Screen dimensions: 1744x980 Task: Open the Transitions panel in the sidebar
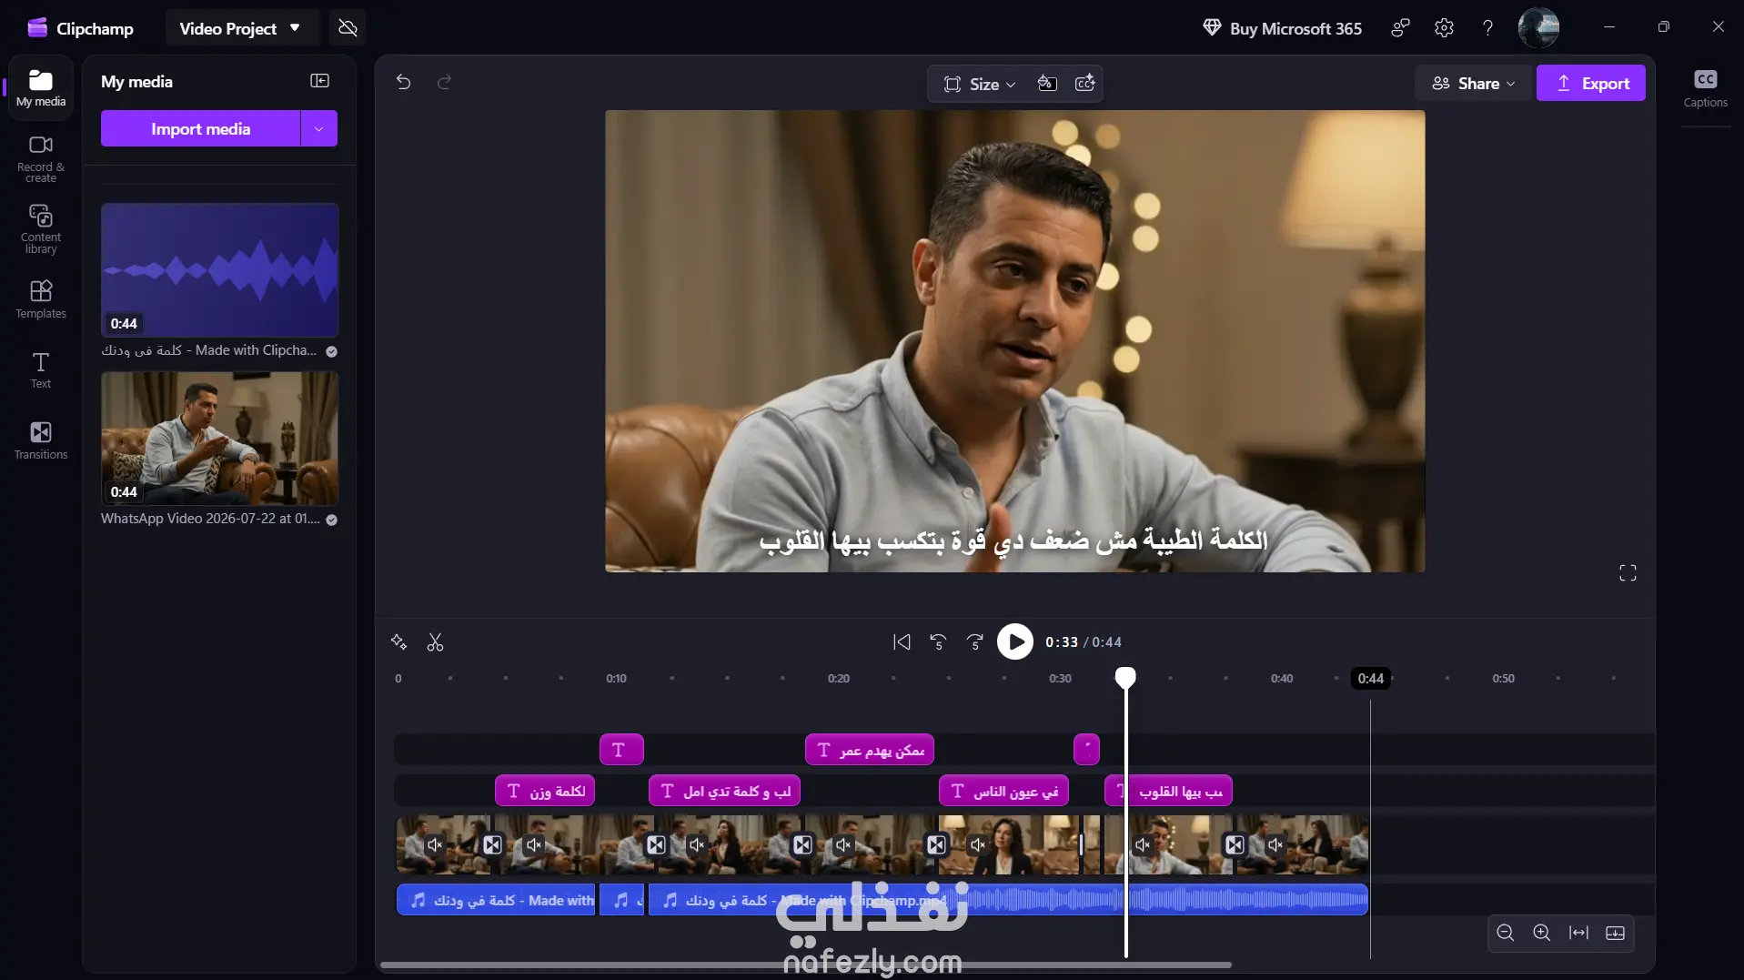pyautogui.click(x=41, y=440)
